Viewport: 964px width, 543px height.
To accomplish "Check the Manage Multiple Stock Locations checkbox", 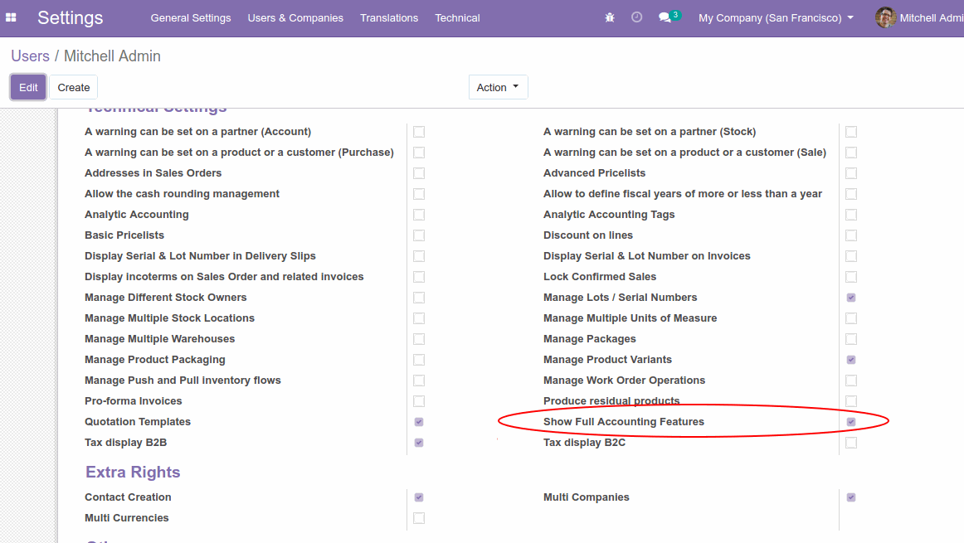I will (419, 318).
